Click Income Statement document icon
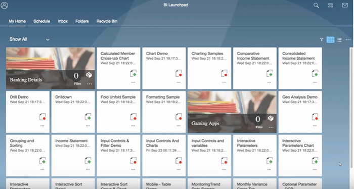Image resolution: width=354 pixels, height=189 pixels. [x=88, y=161]
